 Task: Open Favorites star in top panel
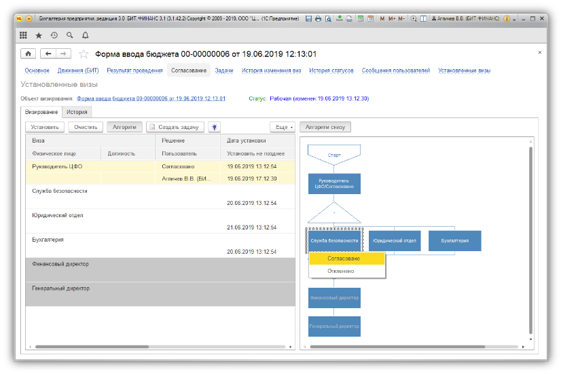(x=39, y=35)
